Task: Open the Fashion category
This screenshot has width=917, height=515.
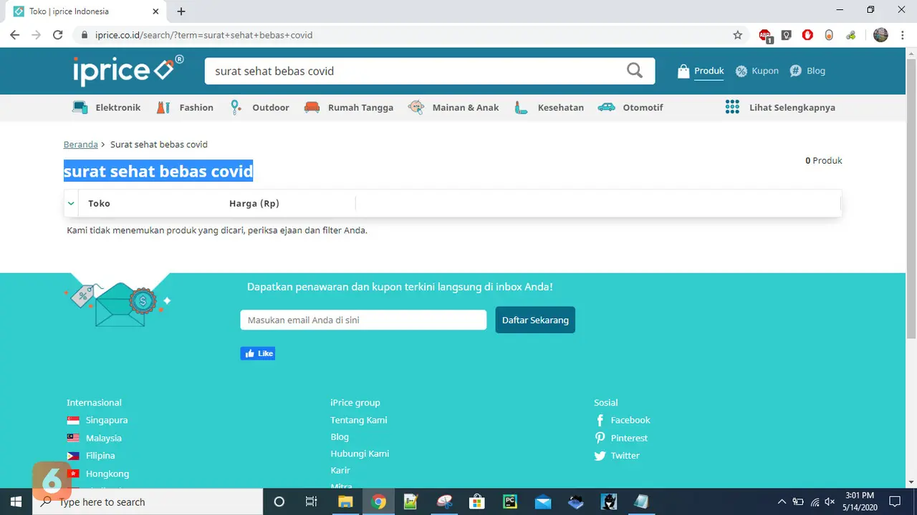Action: coord(185,107)
